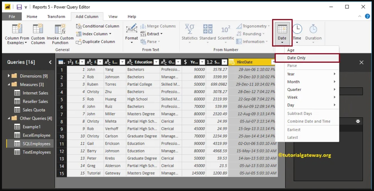
Task: Open the Time ribbon button
Action: click(x=297, y=34)
